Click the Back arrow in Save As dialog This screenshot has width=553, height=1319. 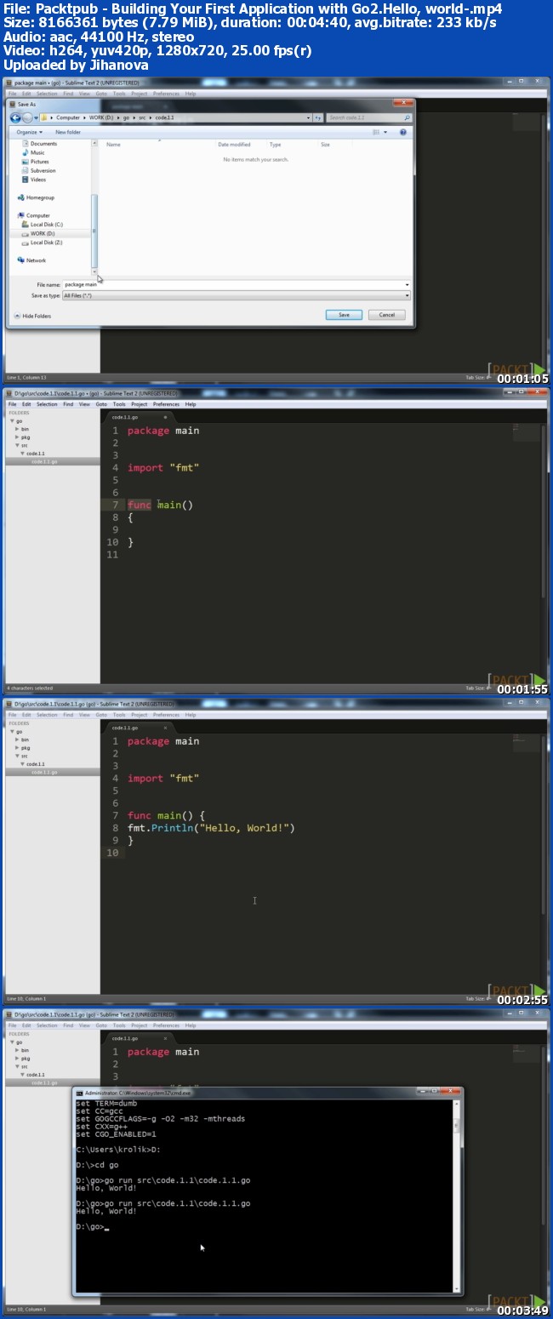17,117
